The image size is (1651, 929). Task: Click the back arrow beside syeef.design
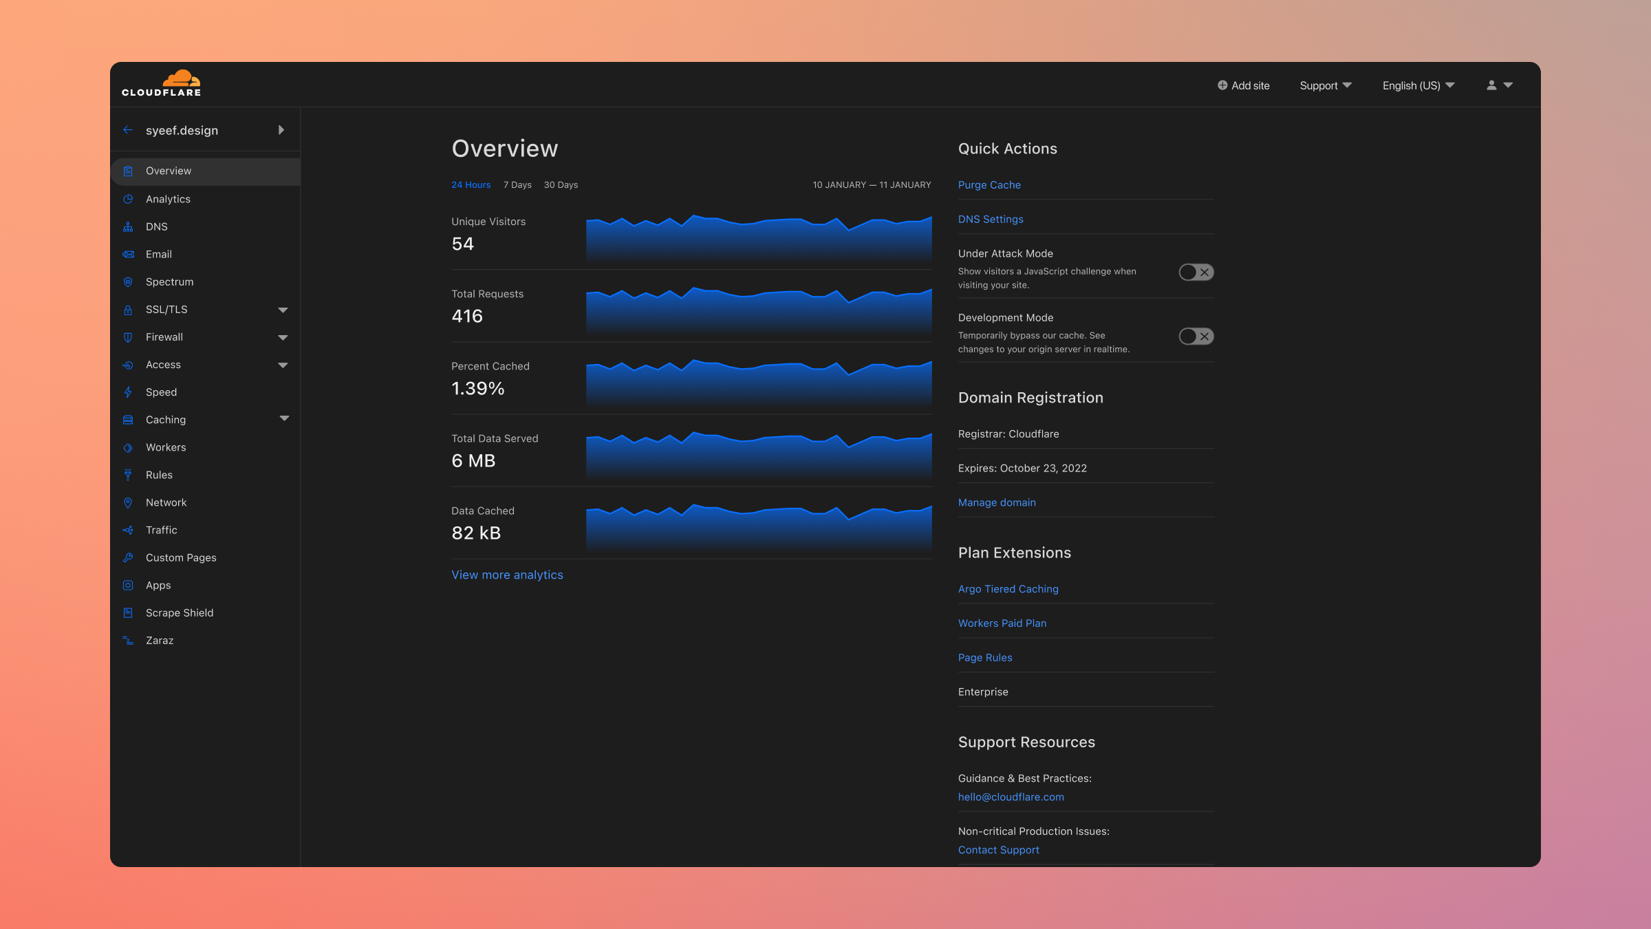coord(128,130)
